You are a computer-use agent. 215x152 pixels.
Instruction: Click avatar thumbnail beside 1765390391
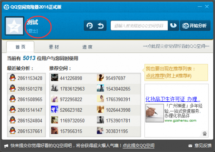100,98
